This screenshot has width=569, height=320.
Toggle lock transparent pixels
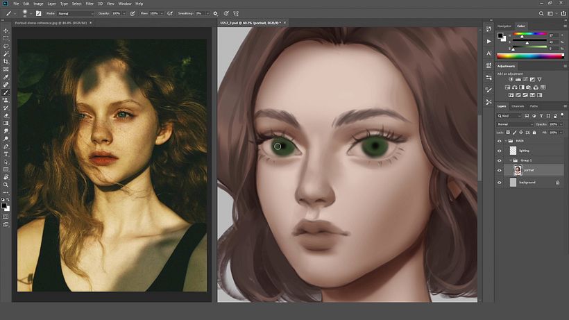(x=508, y=133)
